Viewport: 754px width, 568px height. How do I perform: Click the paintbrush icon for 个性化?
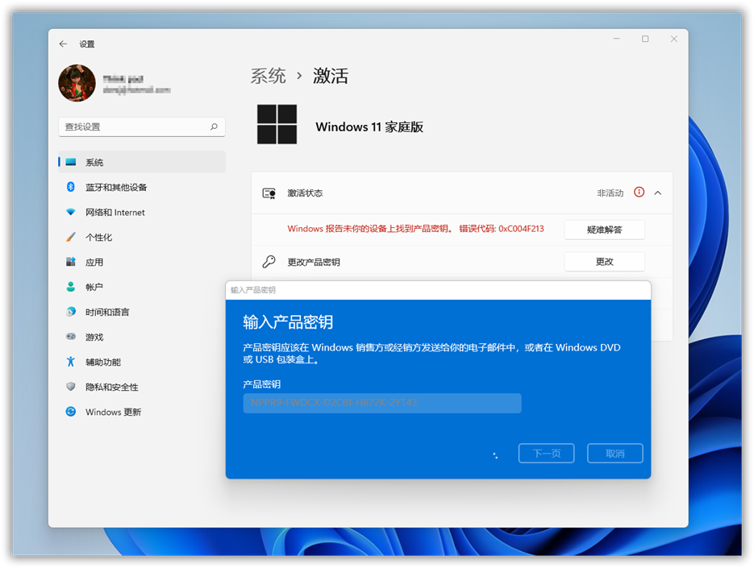[x=71, y=237]
